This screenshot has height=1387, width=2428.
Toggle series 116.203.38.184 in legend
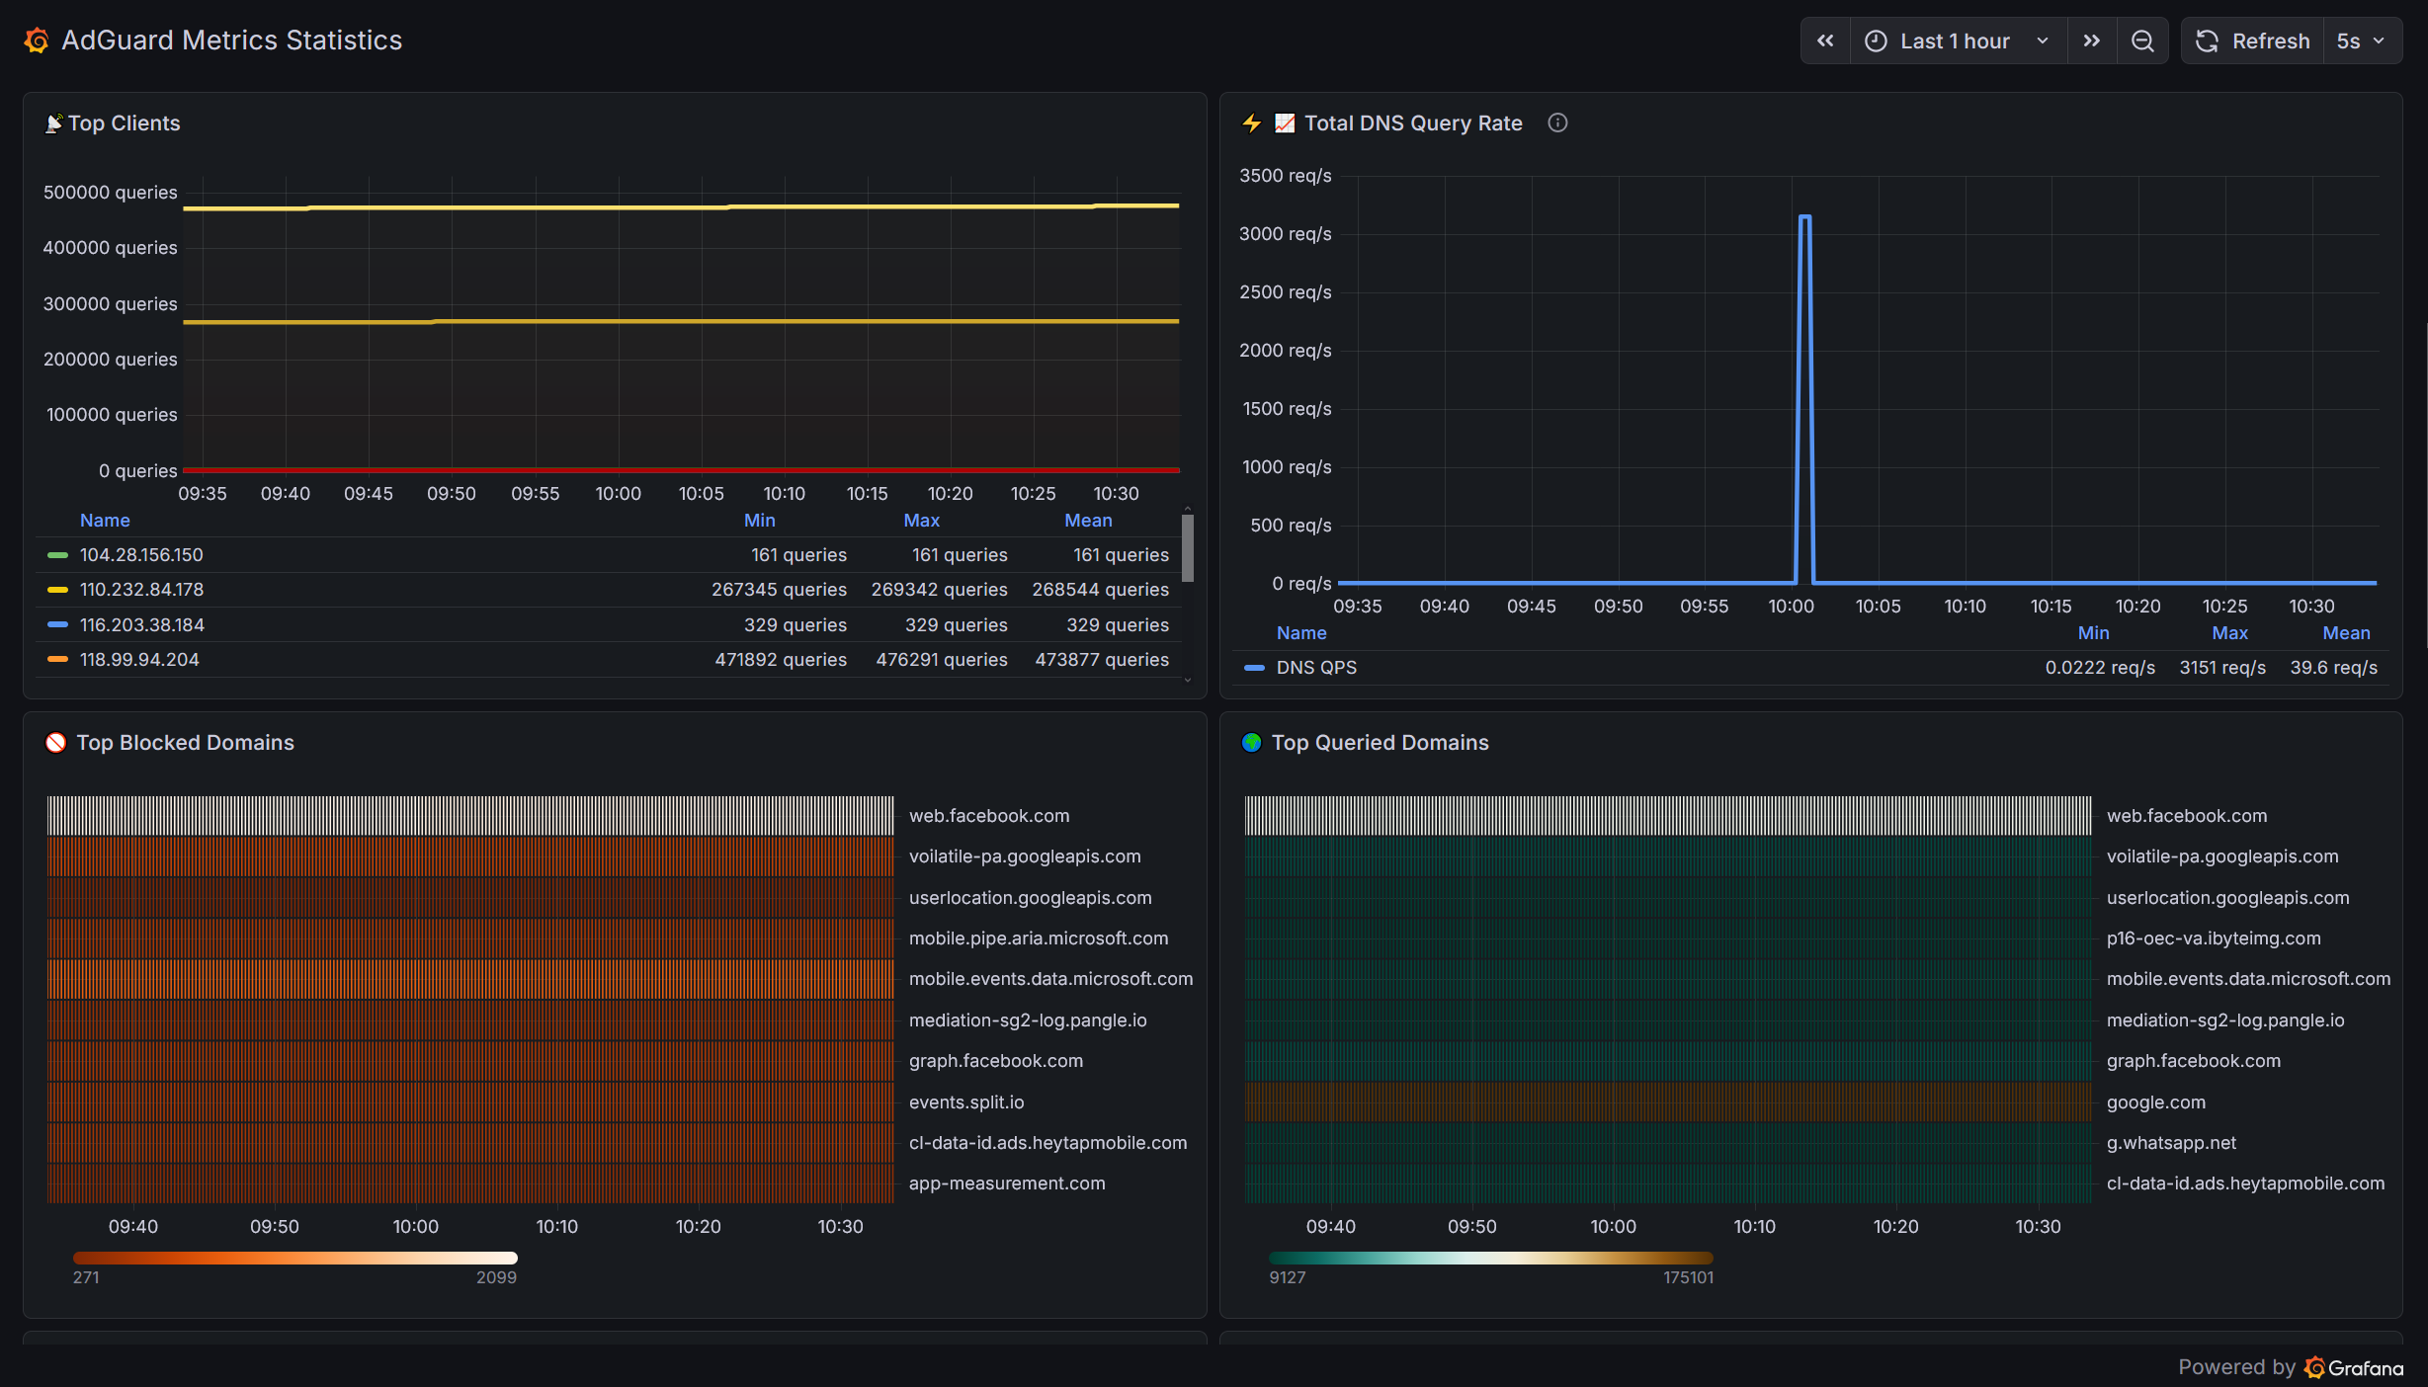(x=141, y=624)
